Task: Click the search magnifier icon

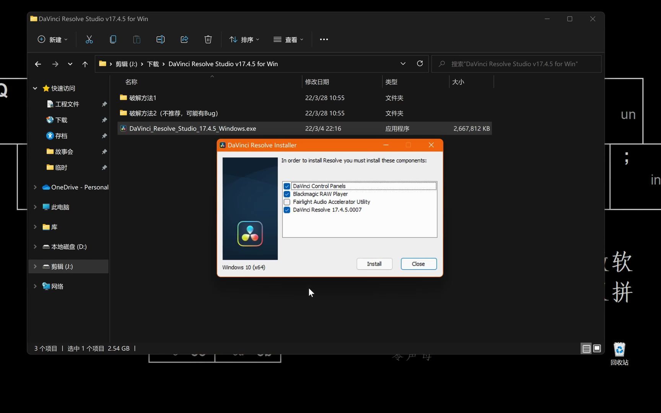Action: click(x=442, y=64)
